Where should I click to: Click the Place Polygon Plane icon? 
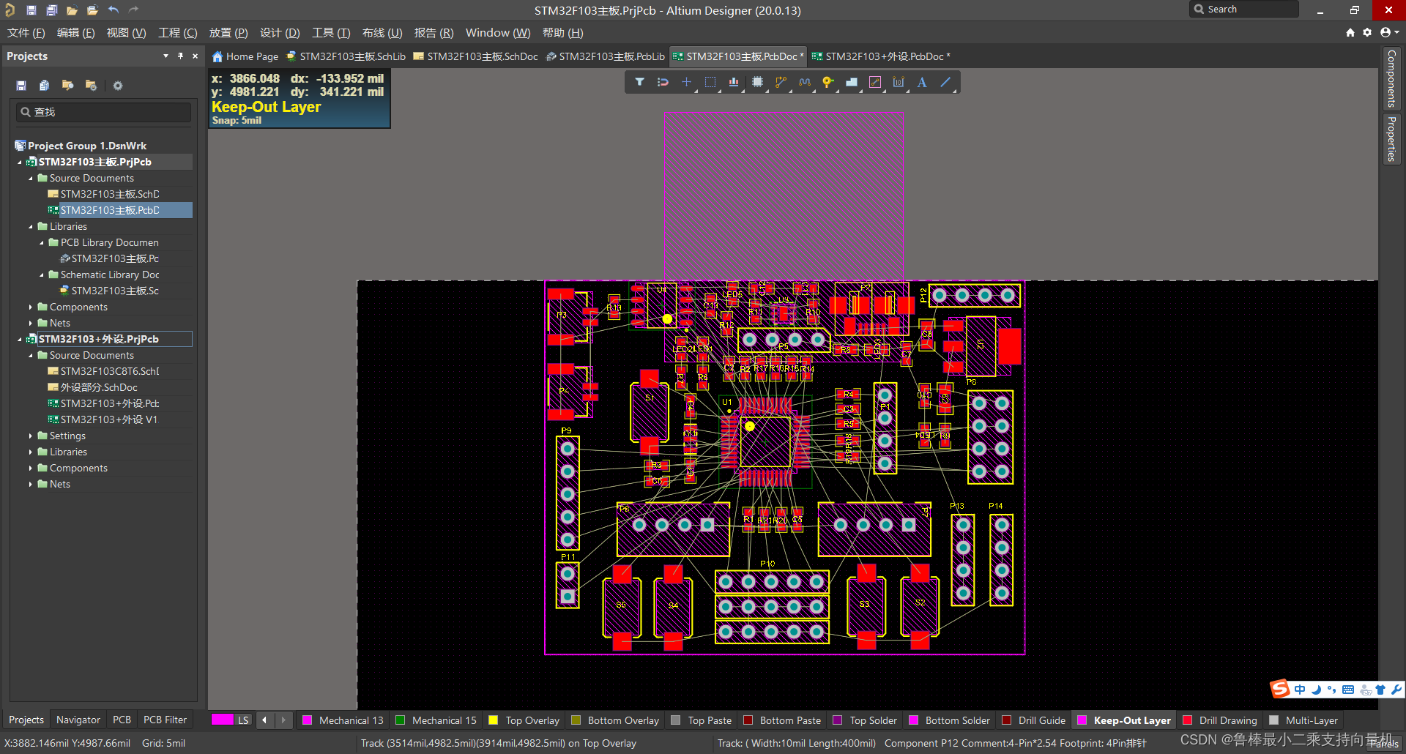pyautogui.click(x=851, y=82)
